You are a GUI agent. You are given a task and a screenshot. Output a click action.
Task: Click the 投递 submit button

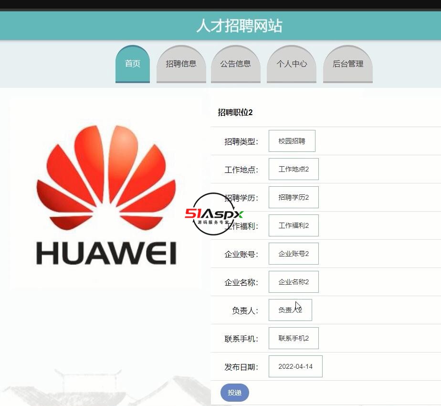click(234, 393)
